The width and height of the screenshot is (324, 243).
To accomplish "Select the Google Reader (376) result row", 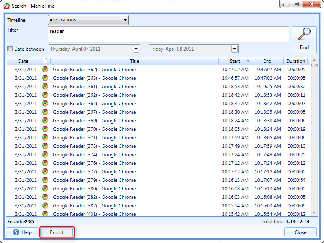I will 134,163.
